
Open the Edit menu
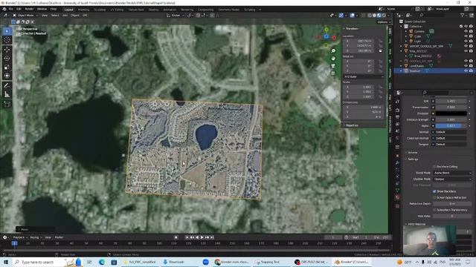point(19,9)
